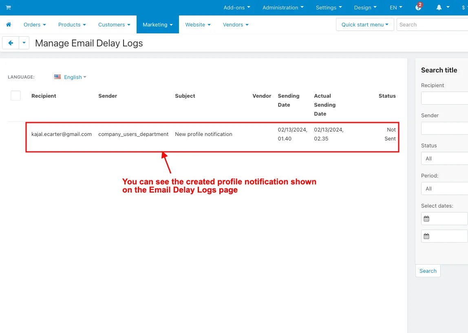Open the Quick start menu dropdown

(x=365, y=24)
